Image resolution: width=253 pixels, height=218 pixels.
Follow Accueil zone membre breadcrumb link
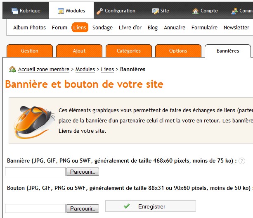(x=44, y=69)
